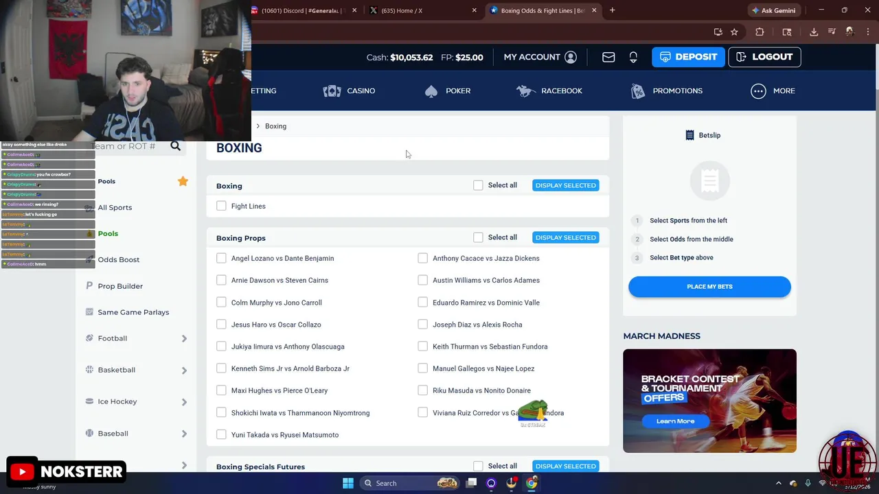Show hidden system tray icons
The image size is (879, 494).
(779, 483)
